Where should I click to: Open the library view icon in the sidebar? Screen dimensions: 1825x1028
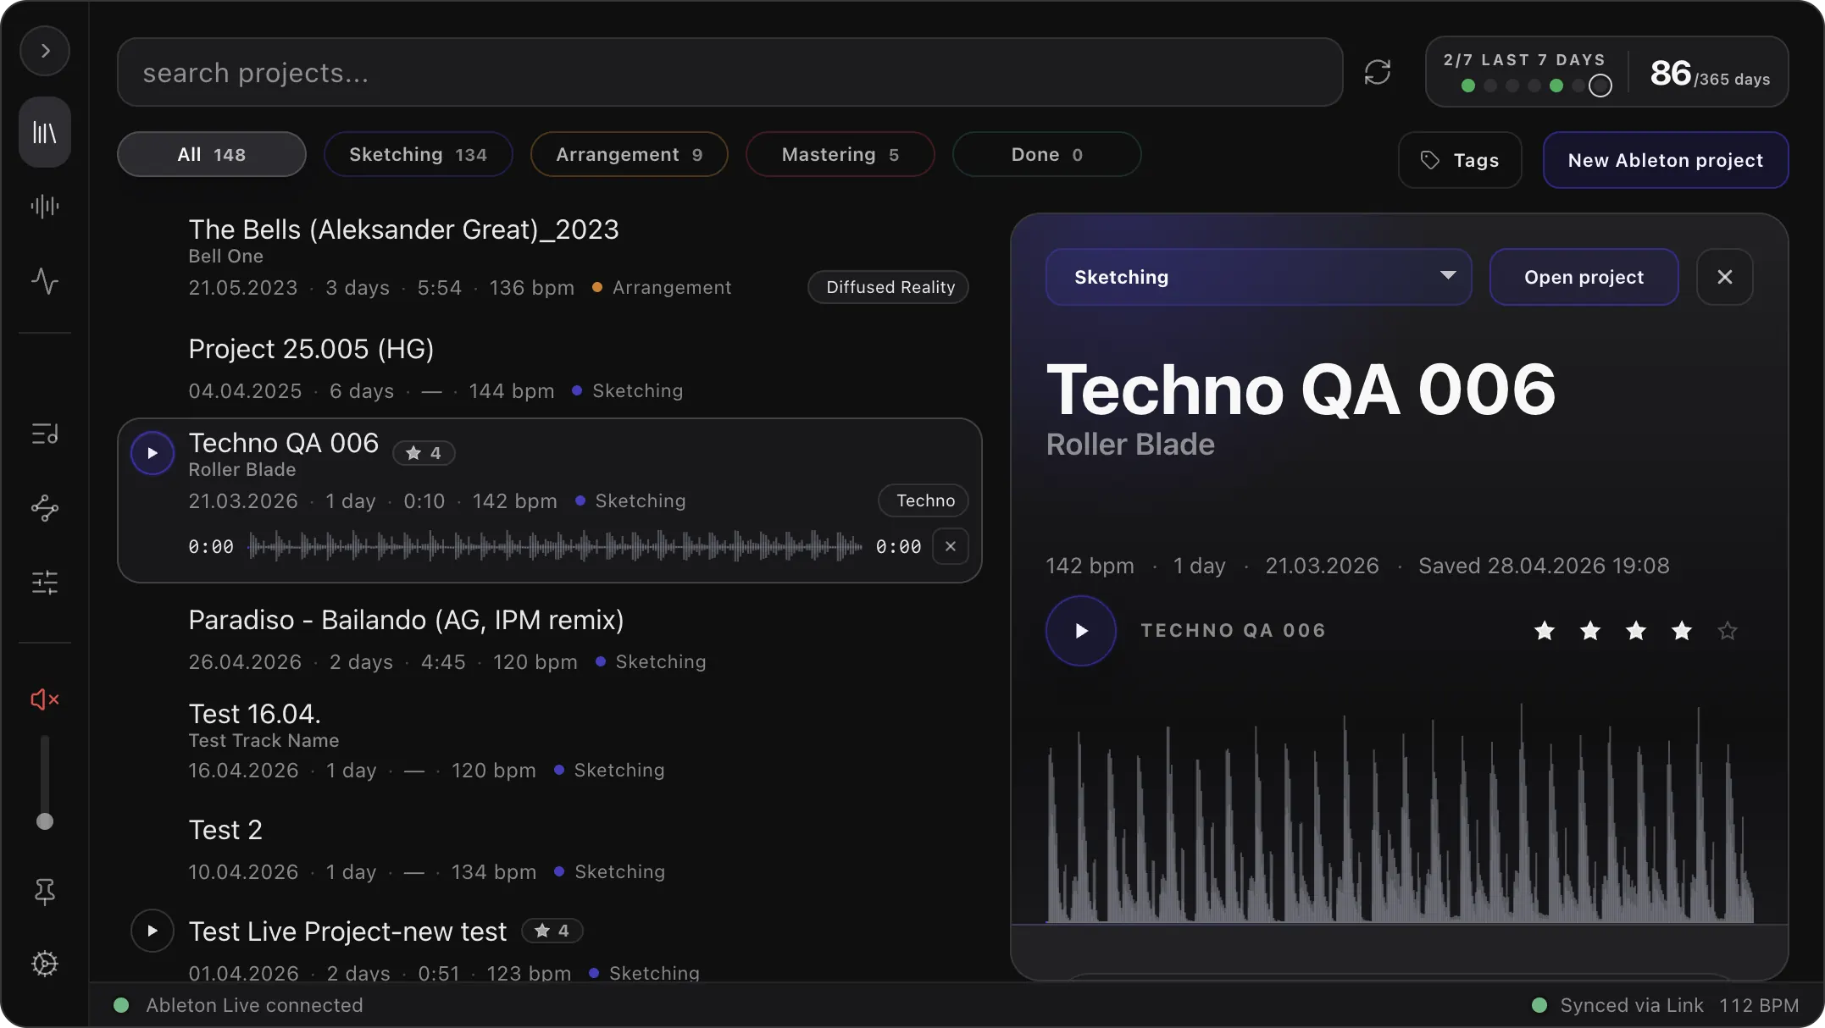coord(45,132)
